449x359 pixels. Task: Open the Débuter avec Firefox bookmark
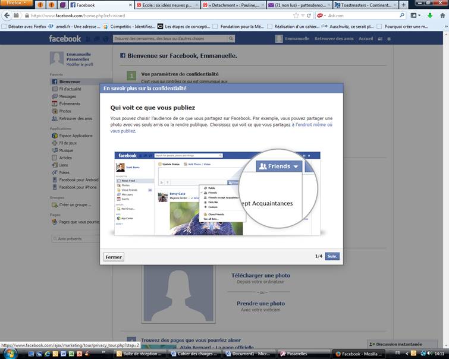click(24, 27)
